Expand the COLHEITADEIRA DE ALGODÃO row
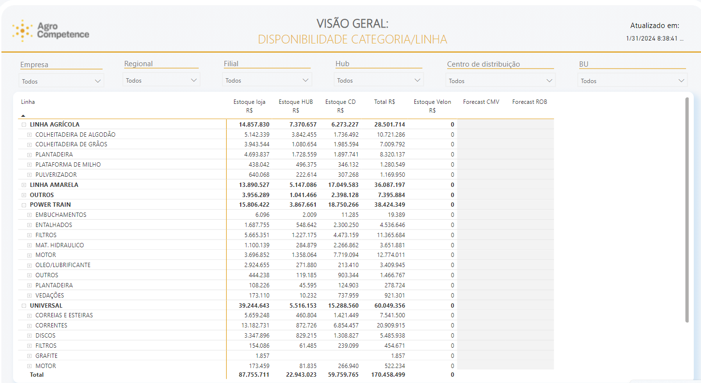This screenshot has width=701, height=383. pyautogui.click(x=29, y=135)
